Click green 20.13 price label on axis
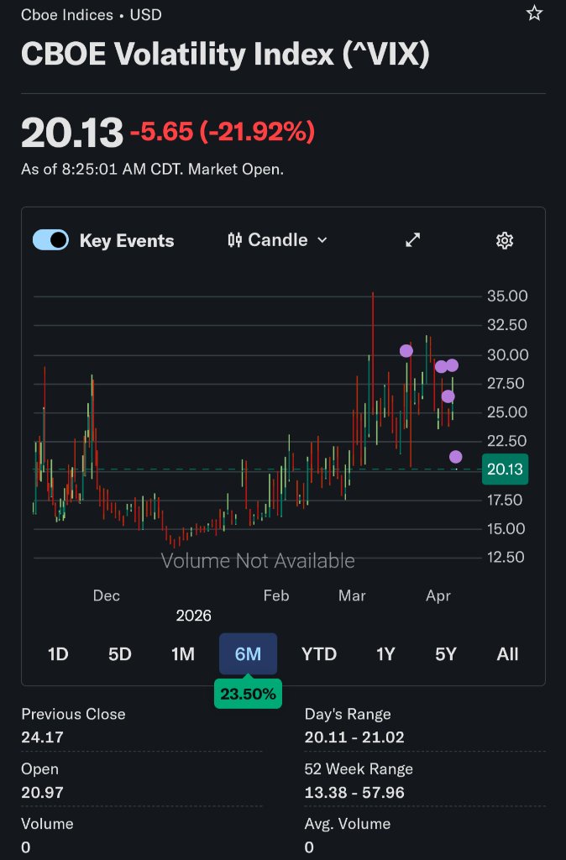Viewport: 566px width, 860px height. (x=505, y=469)
